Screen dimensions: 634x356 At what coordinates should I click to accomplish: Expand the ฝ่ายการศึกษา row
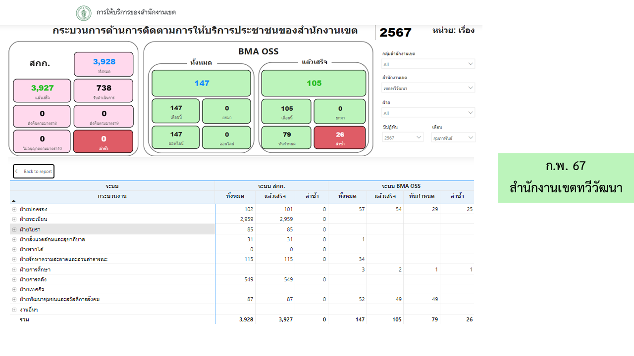(x=14, y=270)
